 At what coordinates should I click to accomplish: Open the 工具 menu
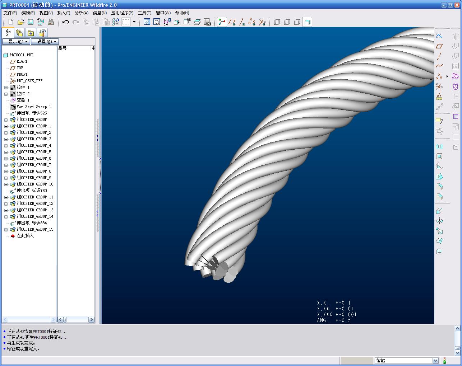[144, 13]
